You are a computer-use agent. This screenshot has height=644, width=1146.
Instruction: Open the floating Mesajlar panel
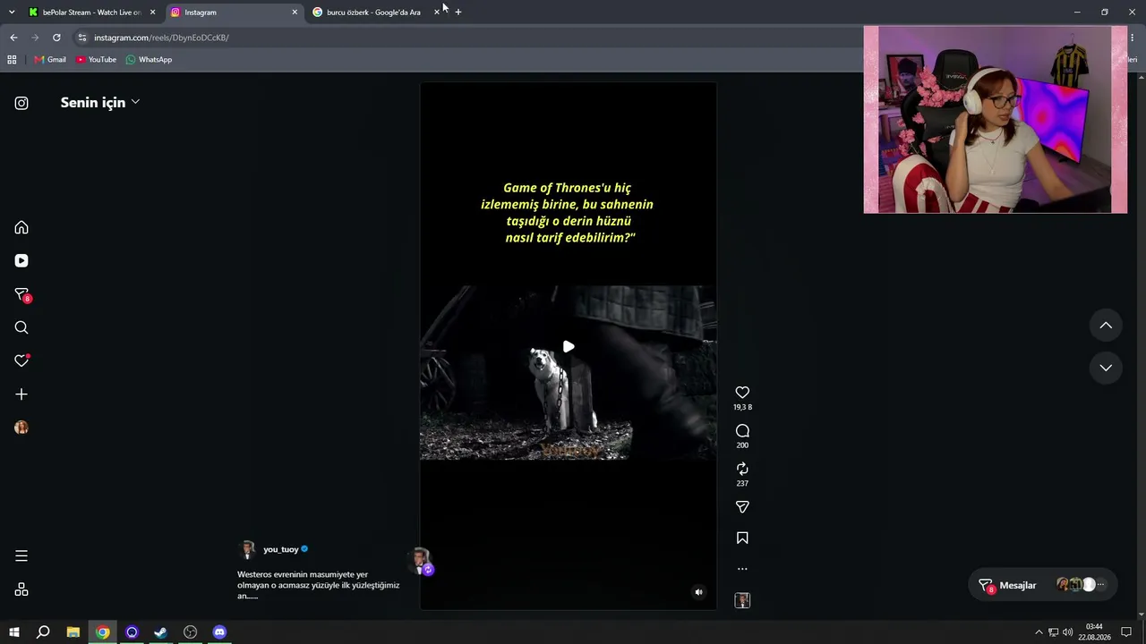[x=1043, y=585]
